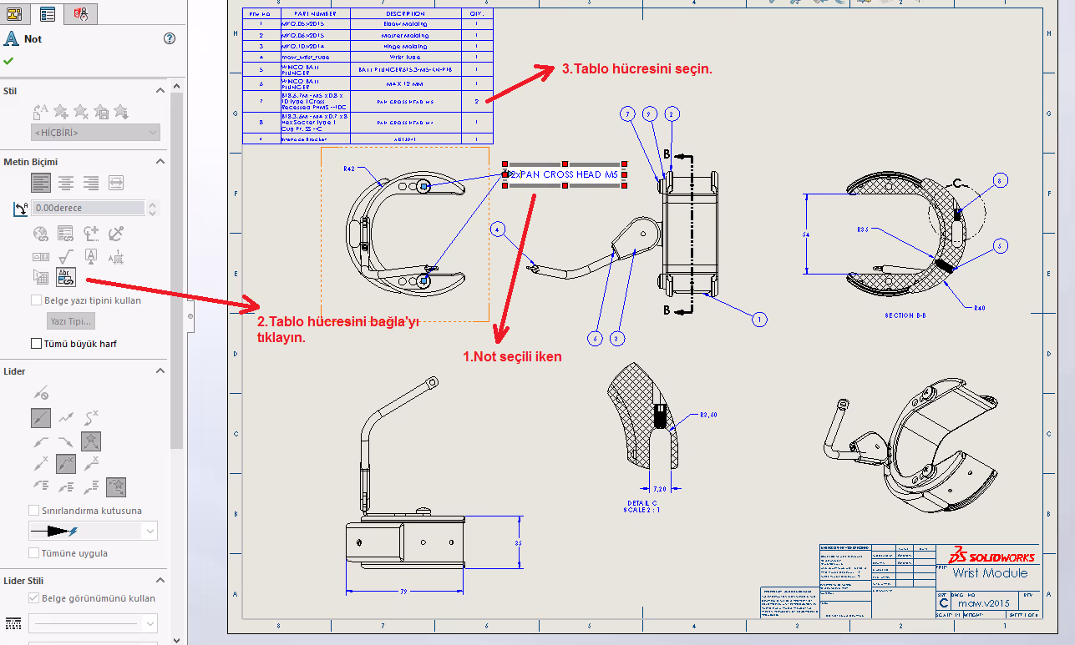The image size is (1075, 645).
Task: Click the Link to Table Cell icon
Action: click(66, 276)
